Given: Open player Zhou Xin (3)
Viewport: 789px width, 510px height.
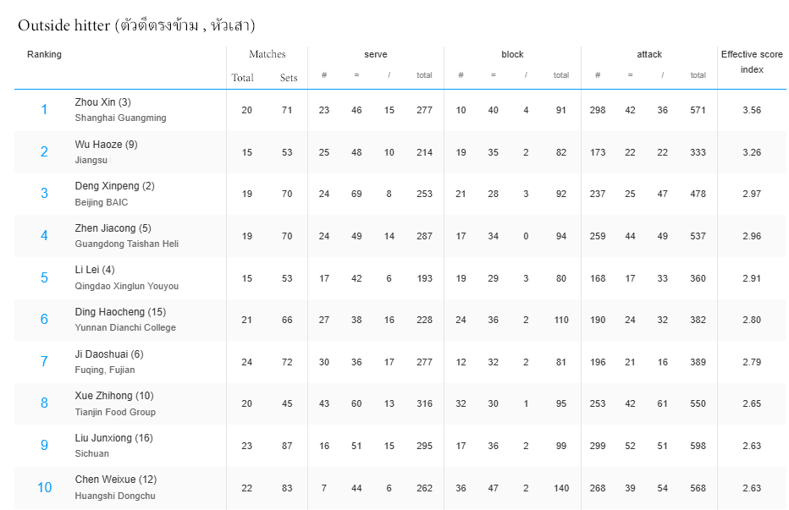Looking at the screenshot, I should pos(102,102).
